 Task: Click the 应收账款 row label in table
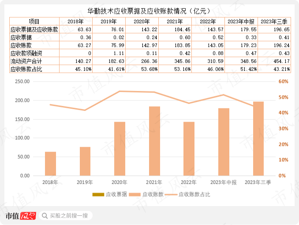21,45
